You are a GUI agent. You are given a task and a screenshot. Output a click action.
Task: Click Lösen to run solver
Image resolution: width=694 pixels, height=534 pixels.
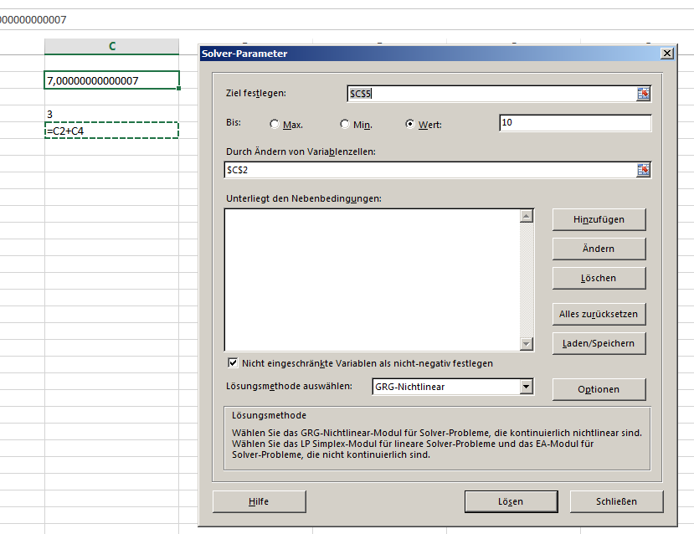coord(510,501)
